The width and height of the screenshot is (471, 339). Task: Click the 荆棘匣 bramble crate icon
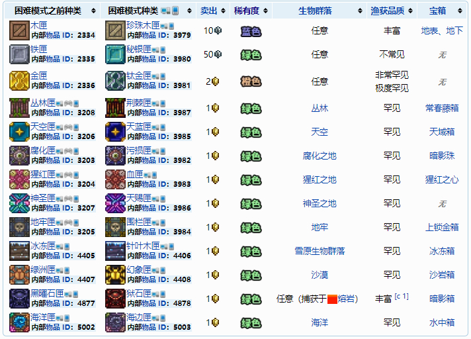(x=115, y=108)
